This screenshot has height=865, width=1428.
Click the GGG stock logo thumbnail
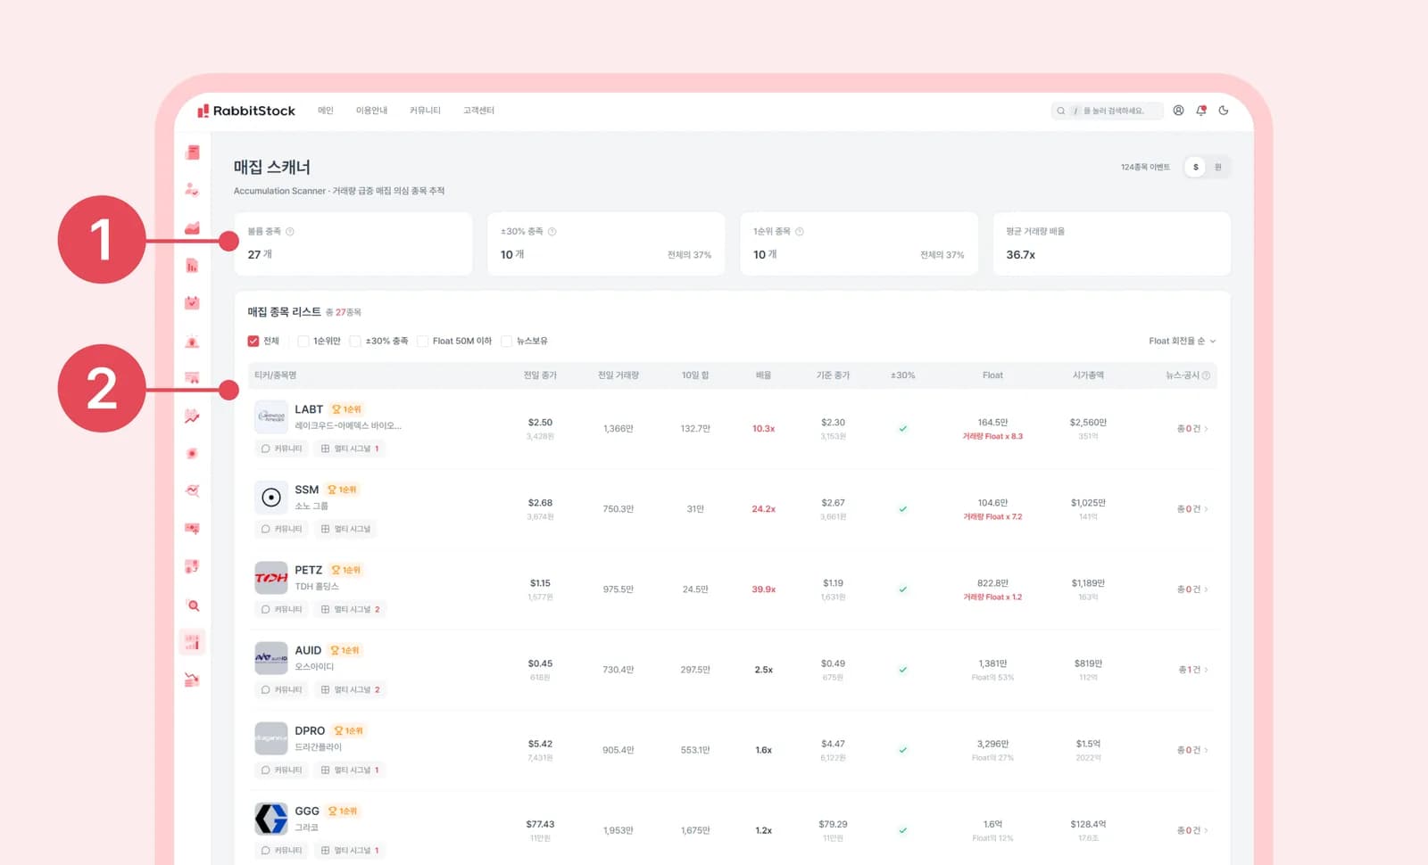[x=271, y=819]
